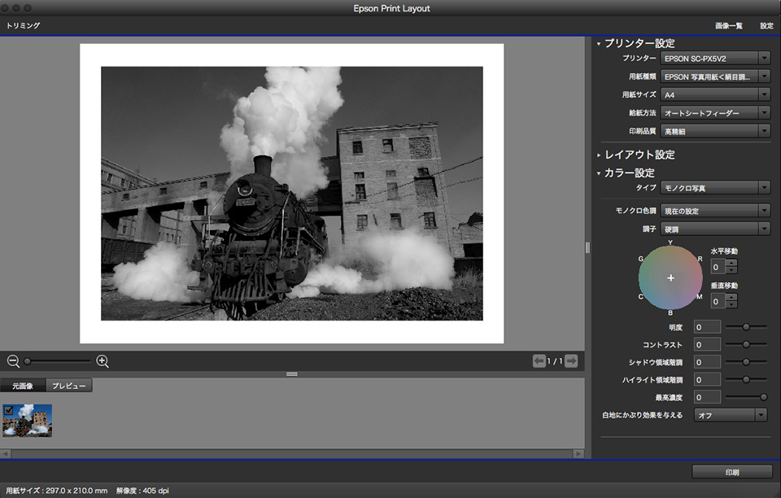Click the zoom in magnifier icon
781x498 pixels.
coord(103,361)
